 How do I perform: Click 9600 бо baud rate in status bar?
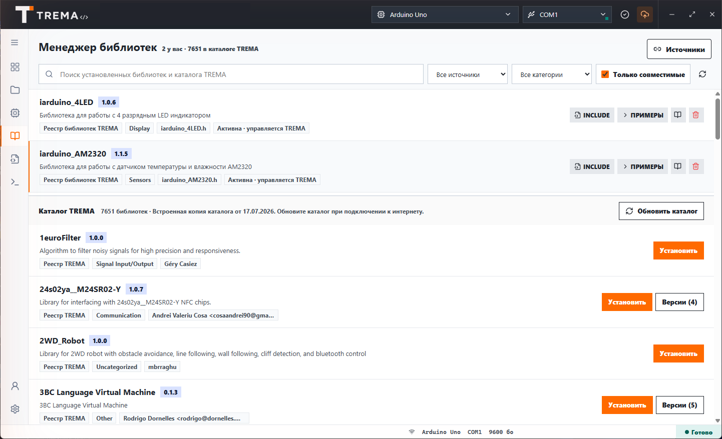coord(501,432)
